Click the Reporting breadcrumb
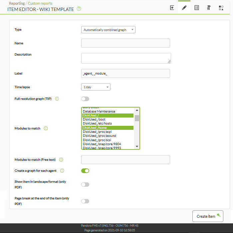Viewport: 233px width, 233px height. click(x=17, y=3)
